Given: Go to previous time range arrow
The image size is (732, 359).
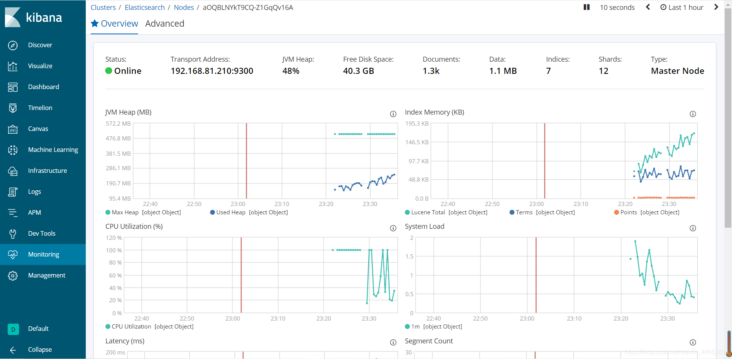Looking at the screenshot, I should [x=648, y=7].
